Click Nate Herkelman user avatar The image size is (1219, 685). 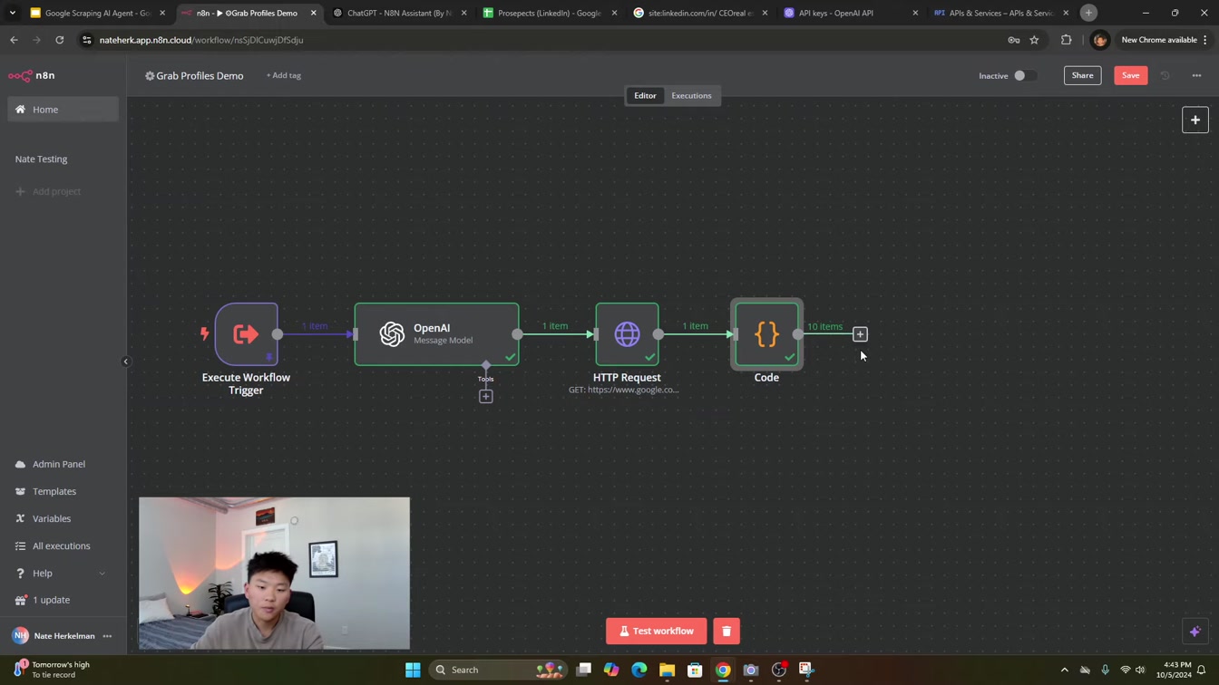[x=20, y=636]
